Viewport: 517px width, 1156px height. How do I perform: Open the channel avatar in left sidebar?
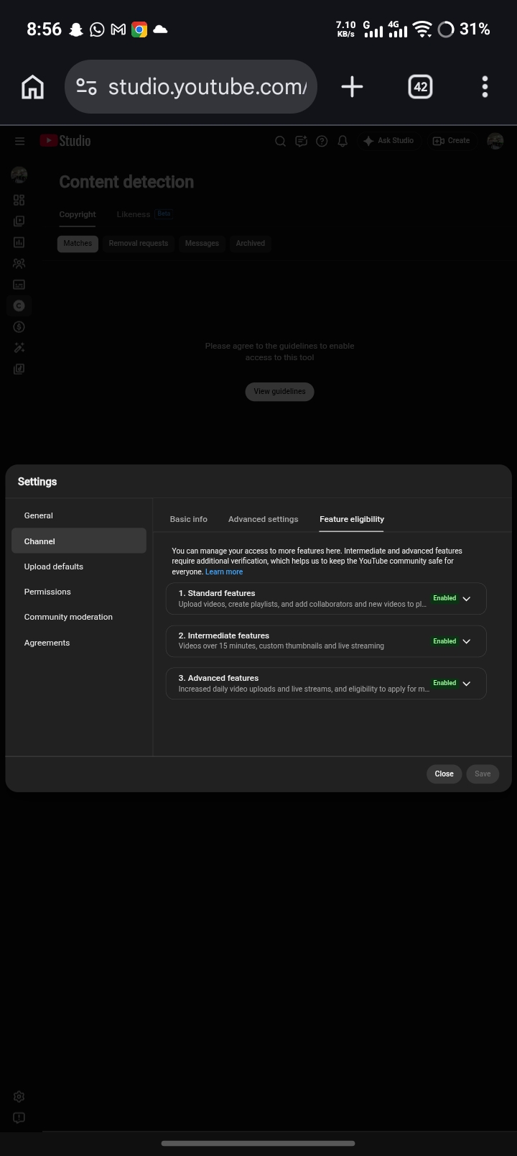[x=19, y=174]
